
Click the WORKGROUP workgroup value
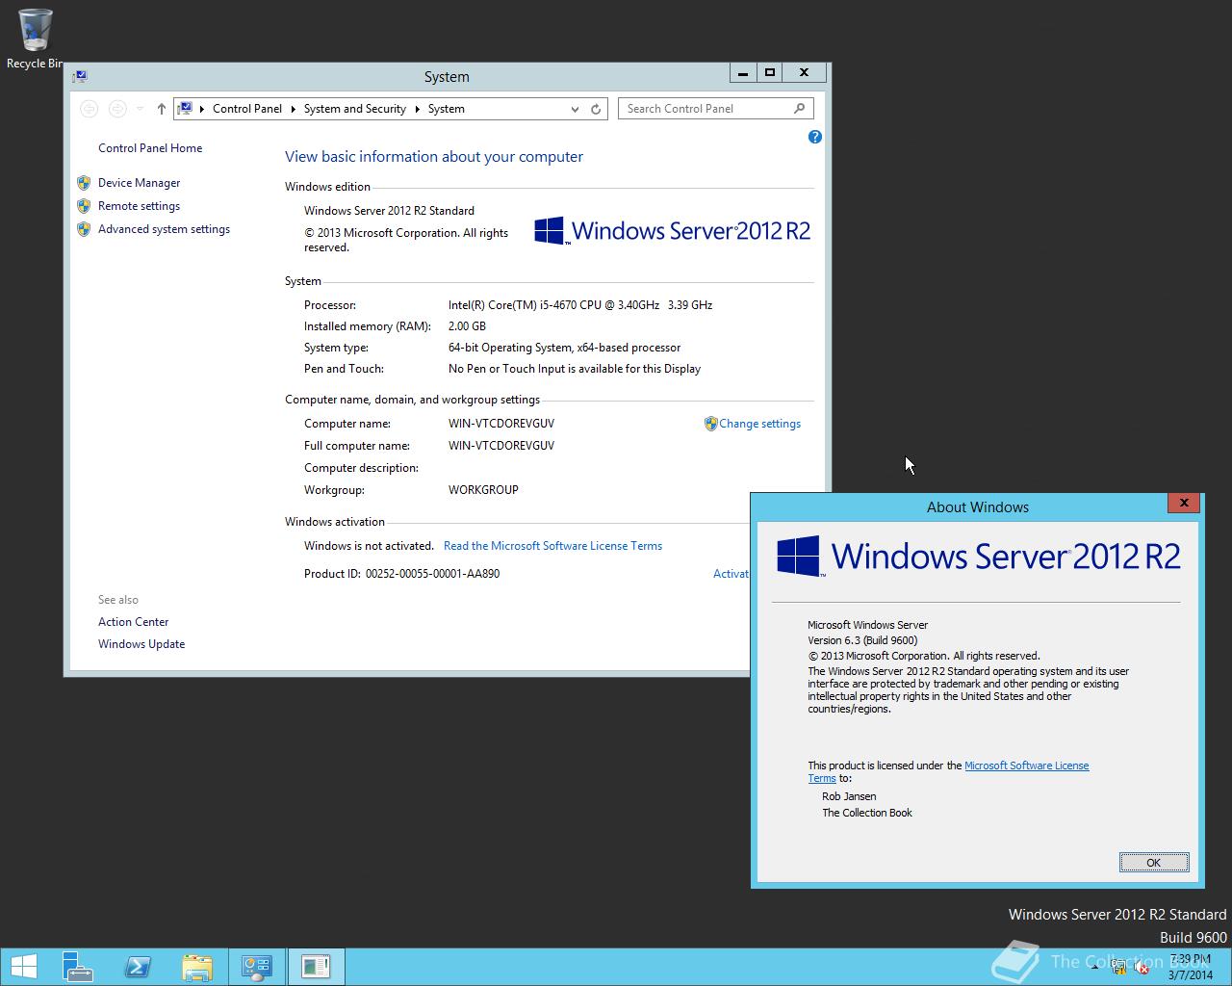(483, 490)
